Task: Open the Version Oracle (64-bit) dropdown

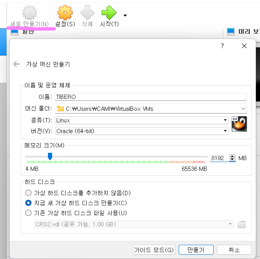Action: coord(142,131)
